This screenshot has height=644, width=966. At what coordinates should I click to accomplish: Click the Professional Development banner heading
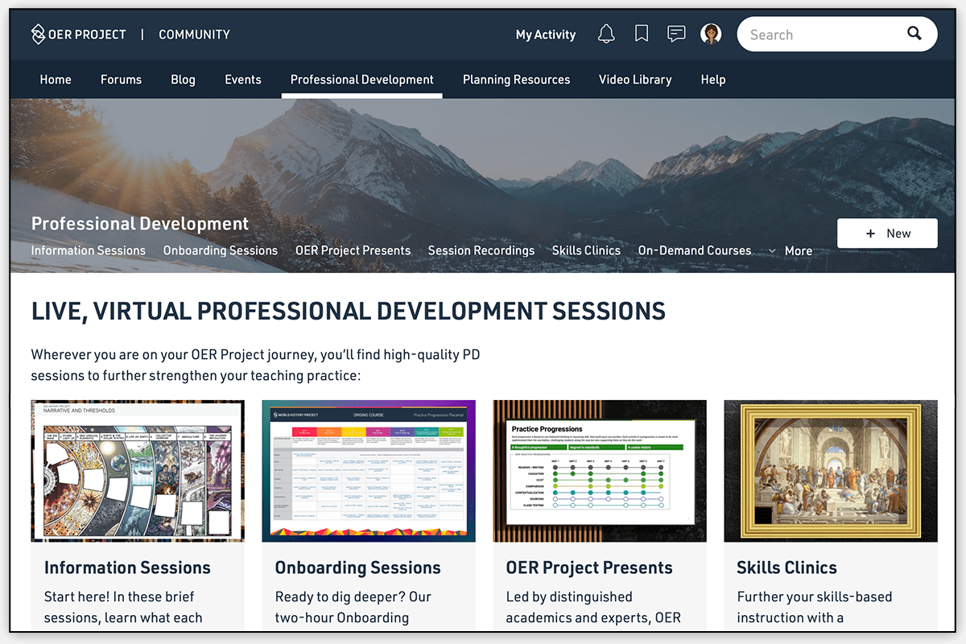click(140, 224)
